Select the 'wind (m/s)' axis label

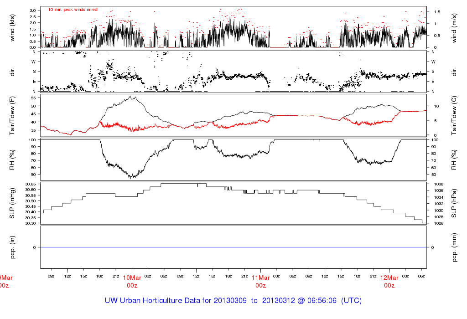point(454,27)
